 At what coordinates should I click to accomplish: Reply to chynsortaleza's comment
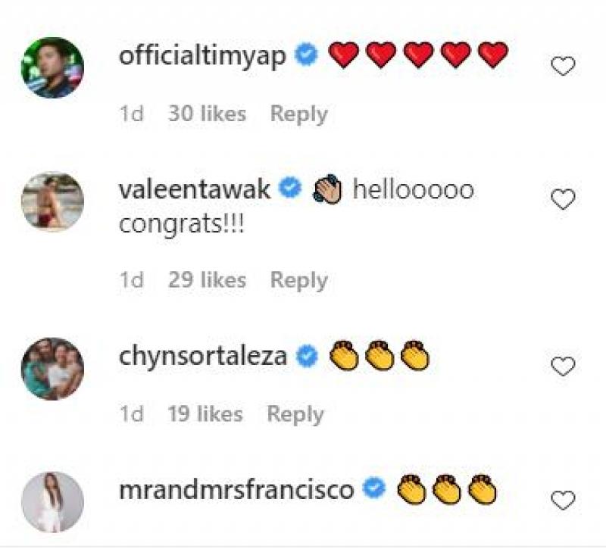(295, 414)
